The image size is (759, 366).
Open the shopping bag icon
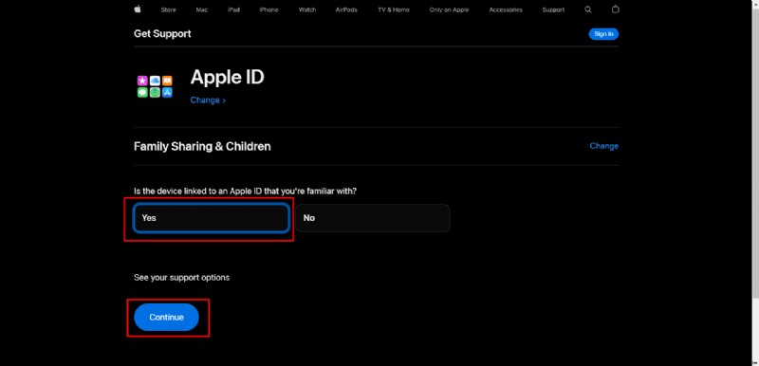615,9
